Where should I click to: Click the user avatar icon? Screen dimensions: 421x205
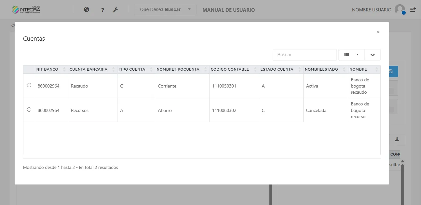click(x=400, y=9)
